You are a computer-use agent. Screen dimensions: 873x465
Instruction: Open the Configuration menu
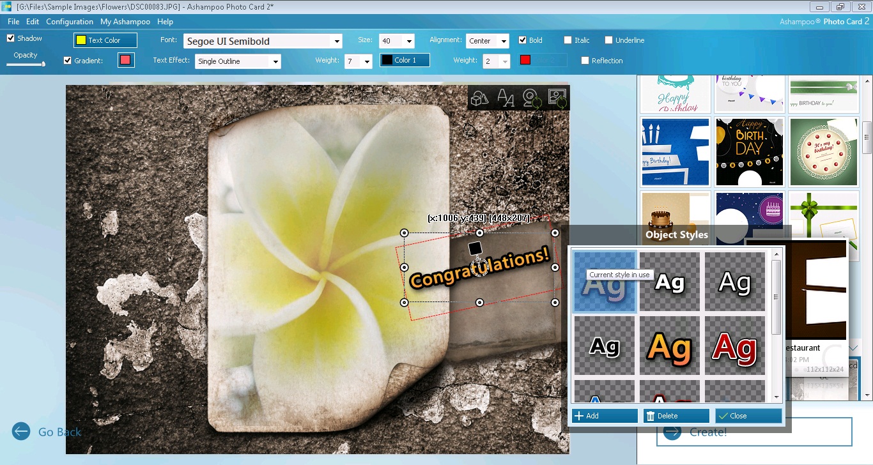pos(70,22)
